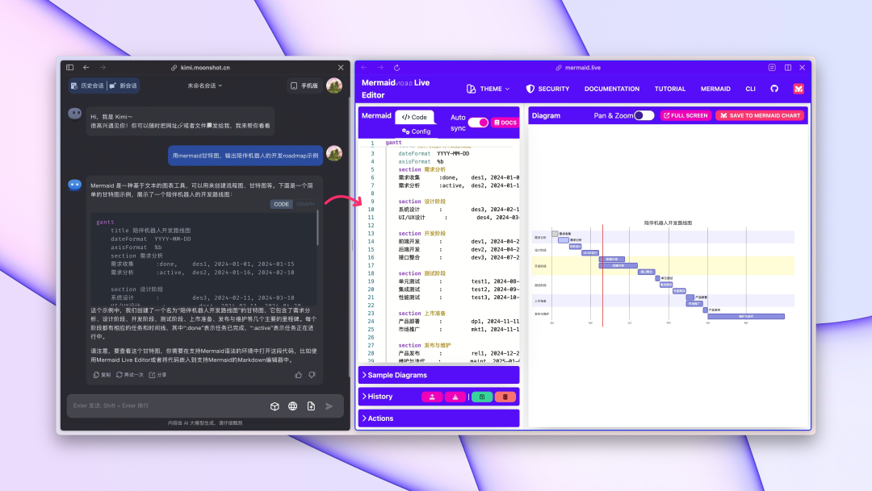The height and width of the screenshot is (491, 872).
Task: Open the diagram in FULL SCREEN
Action: [x=685, y=115]
